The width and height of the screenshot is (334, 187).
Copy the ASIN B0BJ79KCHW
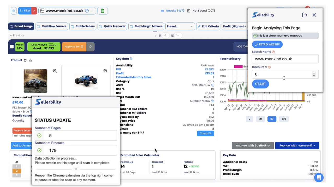213,85
